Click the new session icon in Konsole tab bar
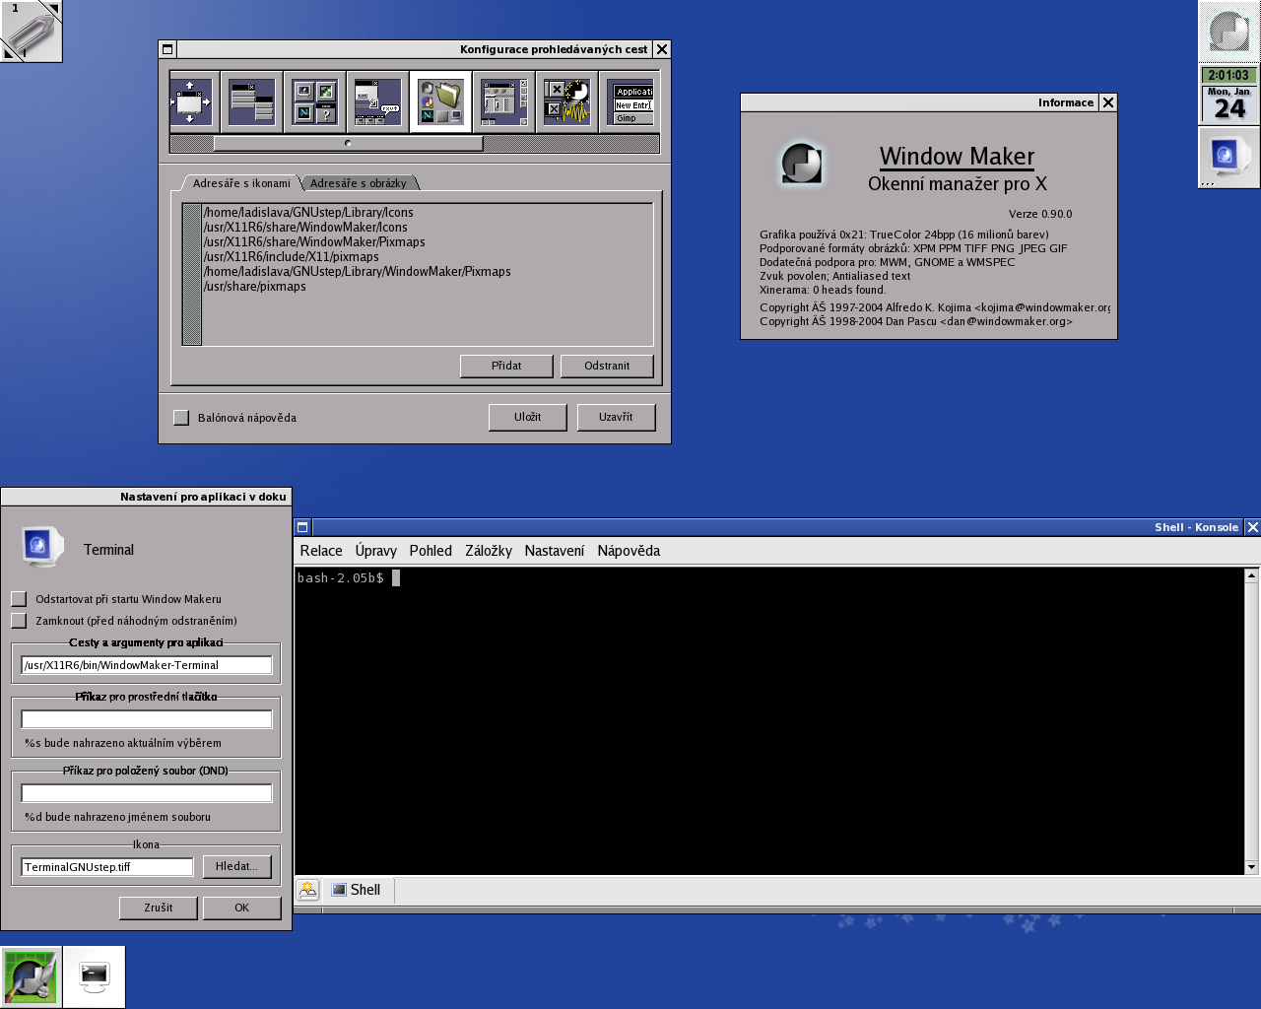Screen dimensions: 1261x1009 point(307,890)
